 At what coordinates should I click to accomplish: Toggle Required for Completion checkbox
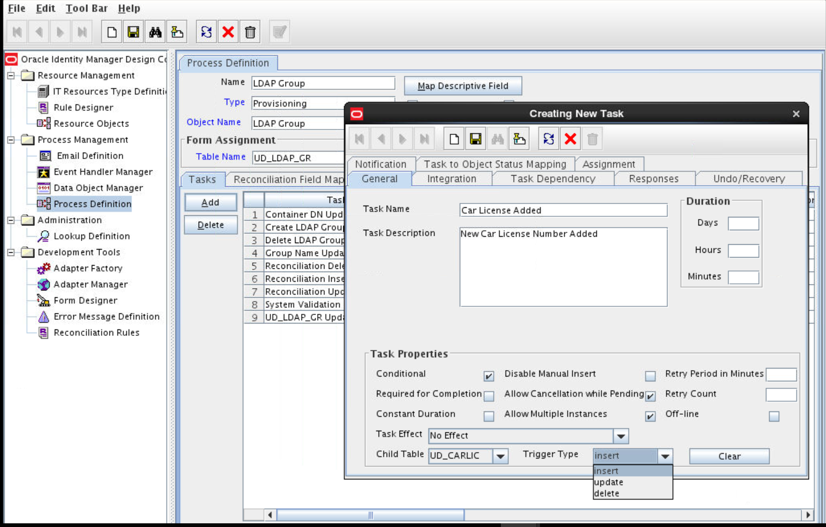[x=489, y=396]
